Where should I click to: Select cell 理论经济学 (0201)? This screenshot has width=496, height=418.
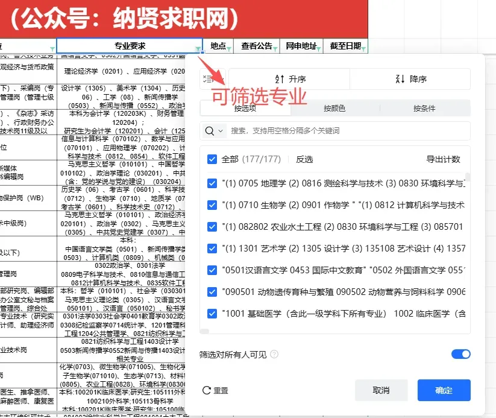click(121, 71)
